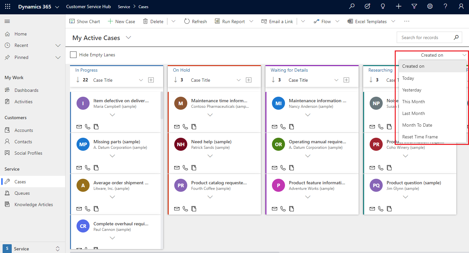Add card in On Hold lane
Image resolution: width=469 pixels, height=253 pixels.
point(249,80)
